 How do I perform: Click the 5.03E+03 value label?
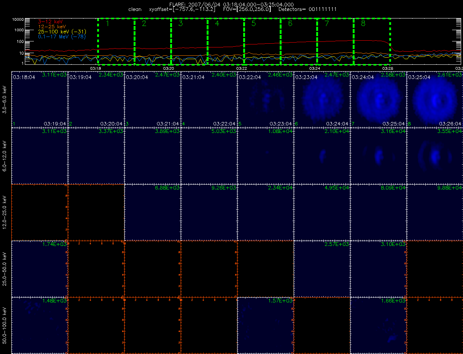coord(224,131)
